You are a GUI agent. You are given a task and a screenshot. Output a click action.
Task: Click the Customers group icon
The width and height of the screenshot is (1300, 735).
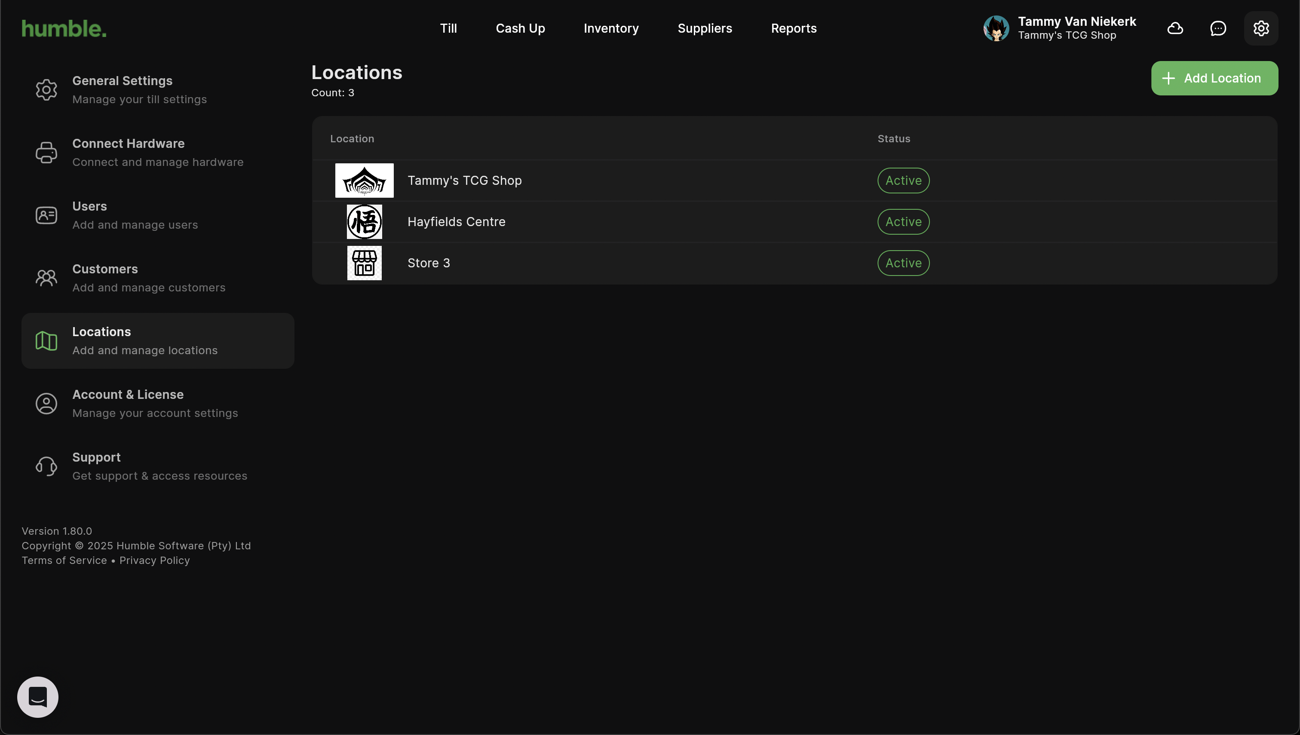coord(46,278)
